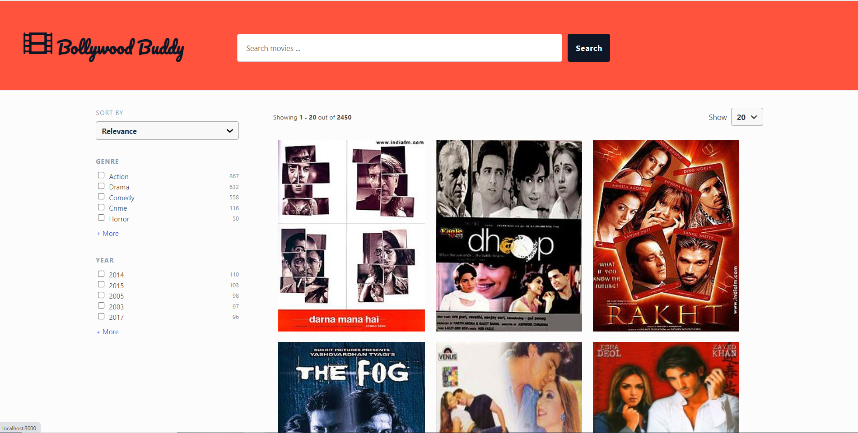Open the Darna Mana Hai poster
The width and height of the screenshot is (858, 433).
(351, 235)
